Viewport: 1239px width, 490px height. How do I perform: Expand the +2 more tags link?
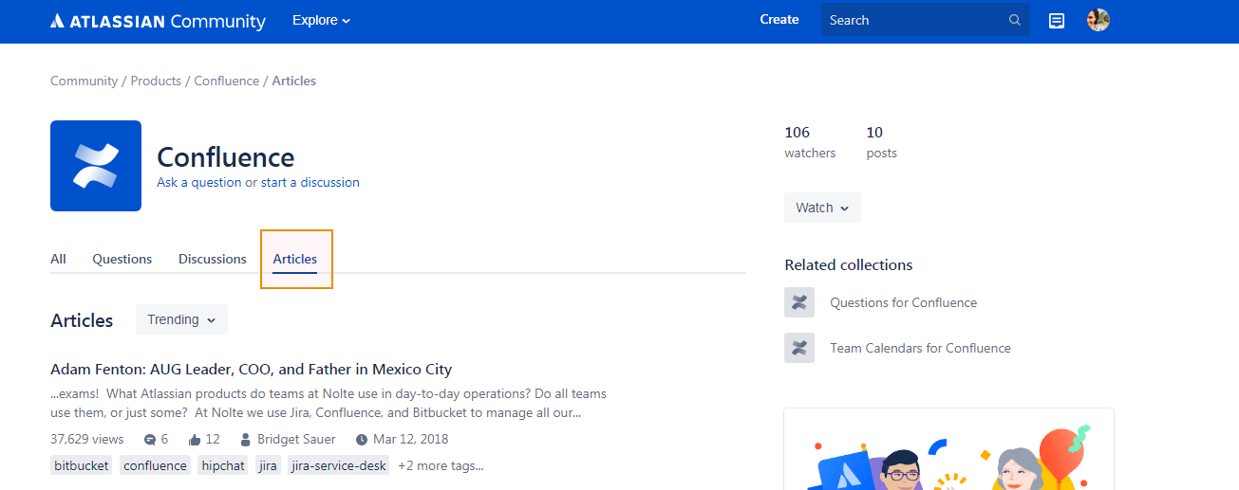[441, 465]
